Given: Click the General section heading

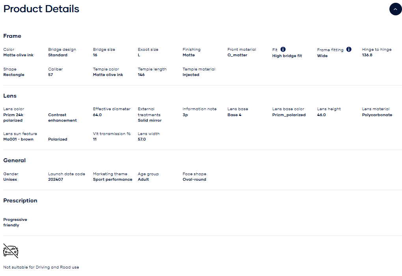Looking at the screenshot, I should [15, 160].
